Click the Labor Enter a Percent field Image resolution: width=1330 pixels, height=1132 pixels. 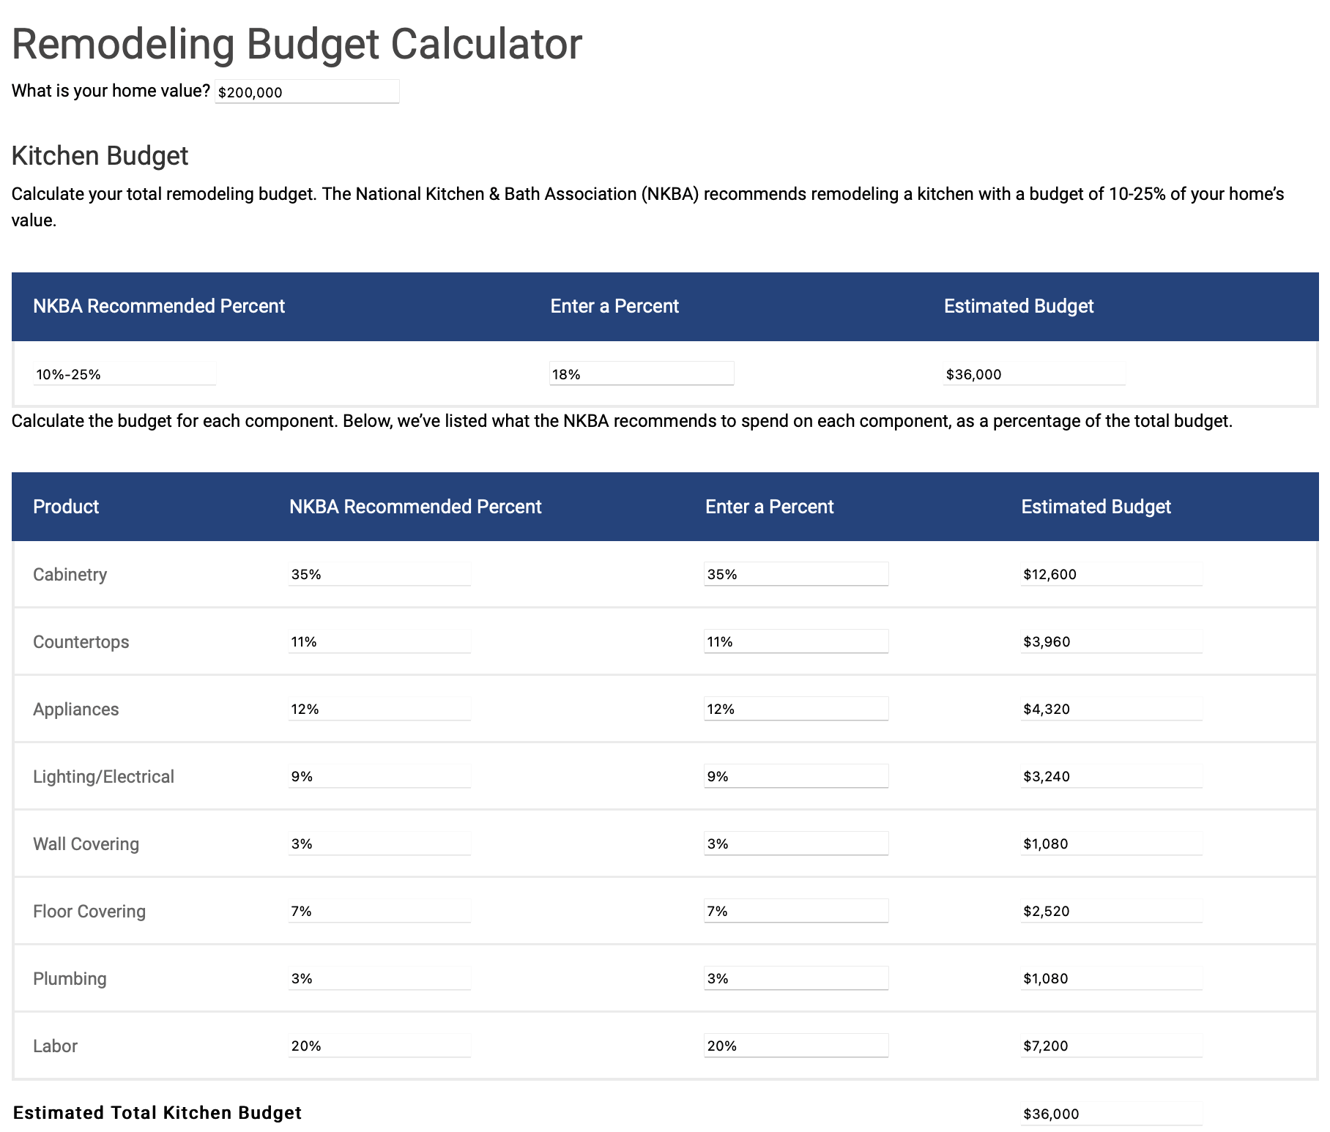tap(796, 1046)
